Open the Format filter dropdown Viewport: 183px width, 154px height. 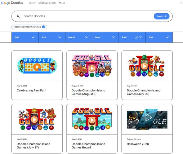pos(78,37)
